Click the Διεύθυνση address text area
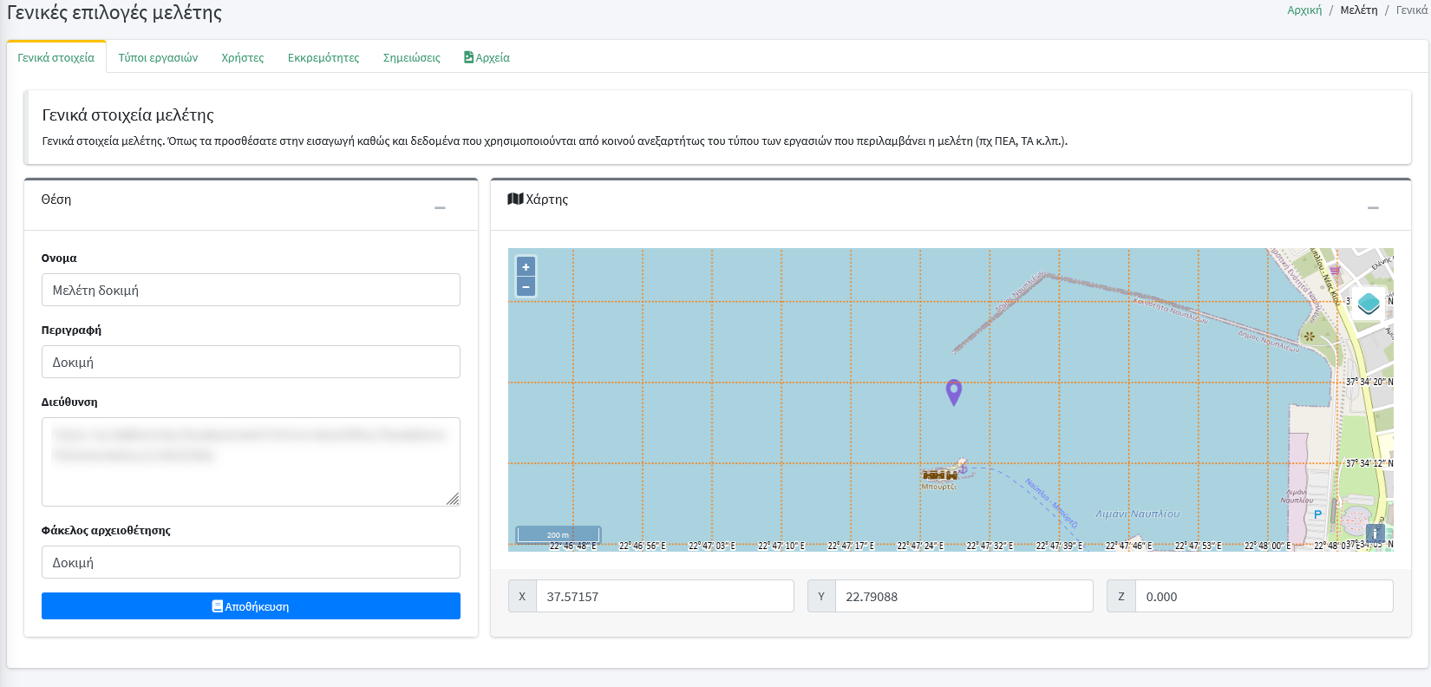This screenshot has width=1431, height=687. pyautogui.click(x=251, y=461)
